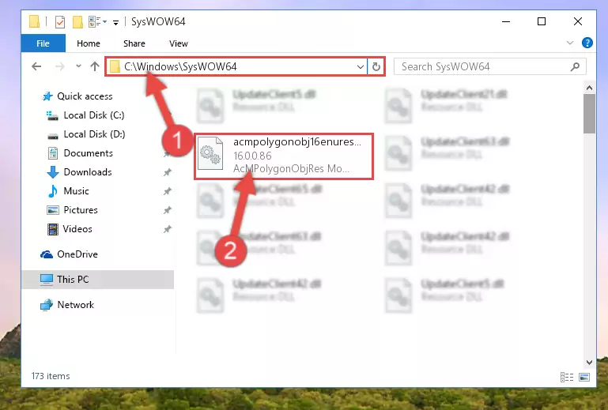Select OneDrive in navigation pane
The image size is (608, 410).
pos(77,254)
